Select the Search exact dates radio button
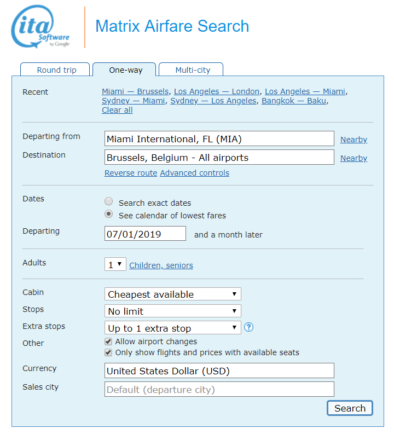Image resolution: width=394 pixels, height=440 pixels. click(x=108, y=201)
